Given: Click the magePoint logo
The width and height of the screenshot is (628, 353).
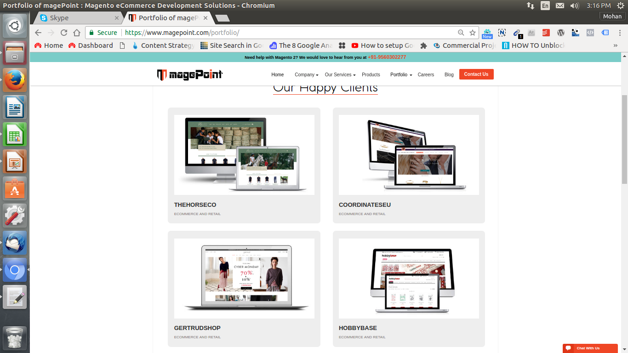Looking at the screenshot, I should click(189, 74).
